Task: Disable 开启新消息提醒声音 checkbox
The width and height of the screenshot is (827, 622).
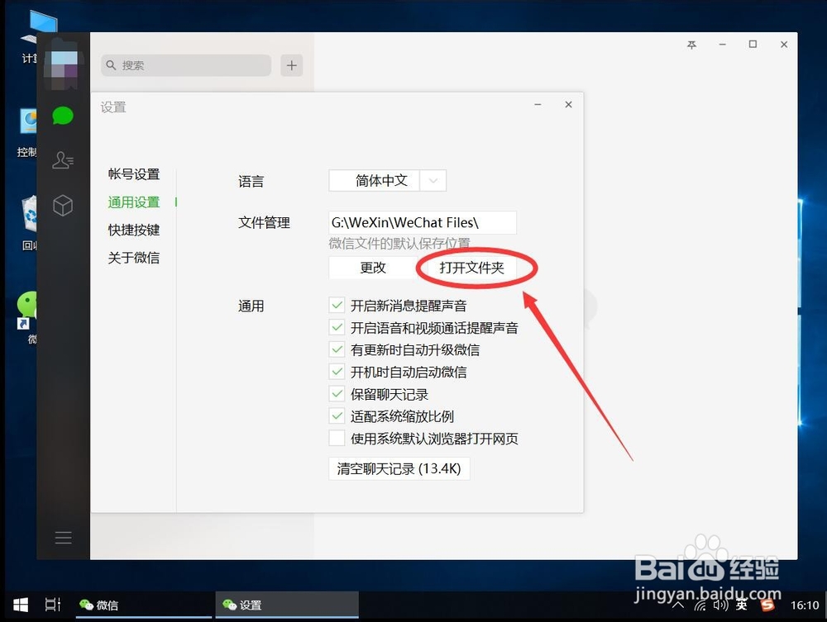Action: [x=337, y=305]
